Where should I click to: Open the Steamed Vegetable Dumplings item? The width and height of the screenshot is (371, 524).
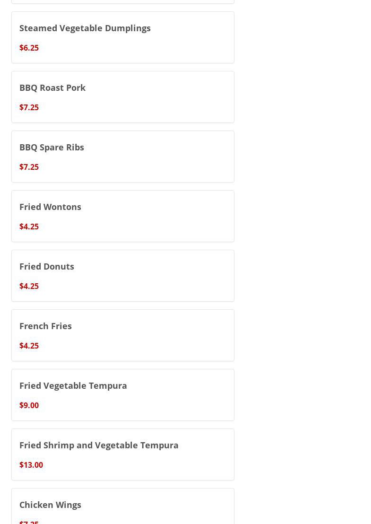click(x=85, y=28)
